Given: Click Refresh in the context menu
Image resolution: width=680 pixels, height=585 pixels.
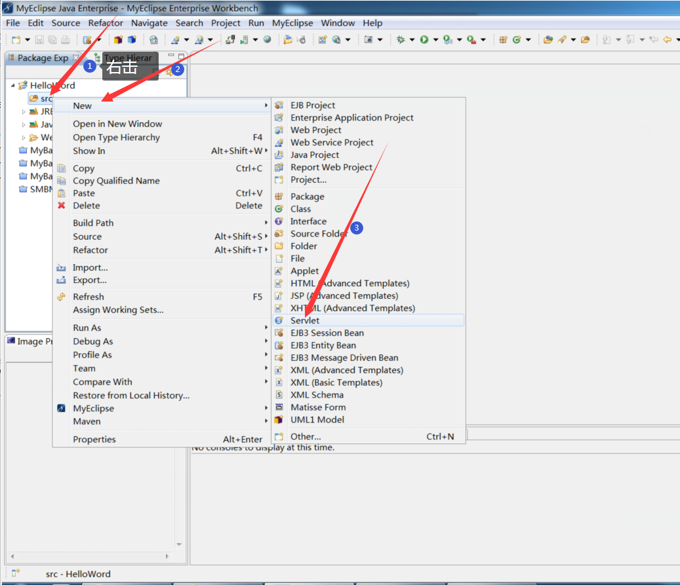Looking at the screenshot, I should [161, 297].
